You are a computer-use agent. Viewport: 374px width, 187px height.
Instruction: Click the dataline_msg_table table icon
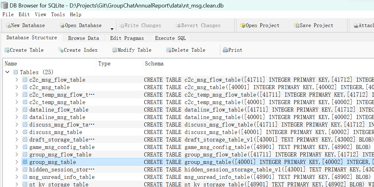point(25,117)
